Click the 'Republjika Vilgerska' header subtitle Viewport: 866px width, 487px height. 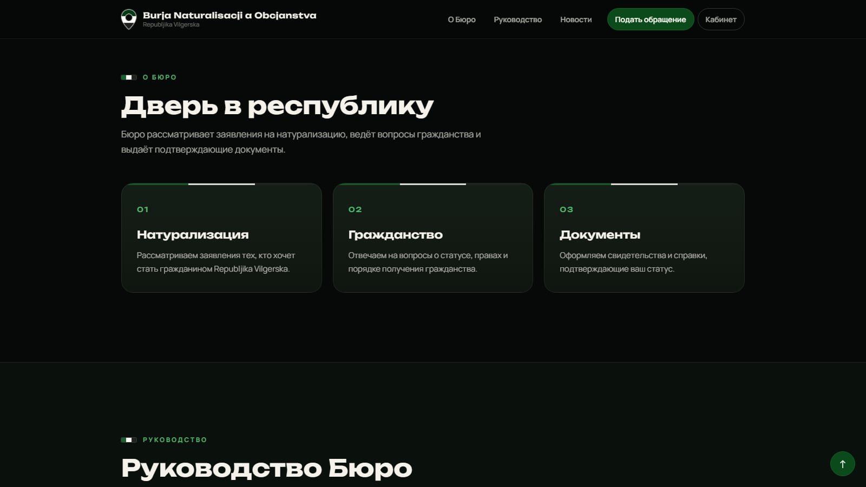click(x=171, y=25)
